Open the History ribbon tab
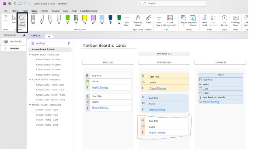 point(44,11)
